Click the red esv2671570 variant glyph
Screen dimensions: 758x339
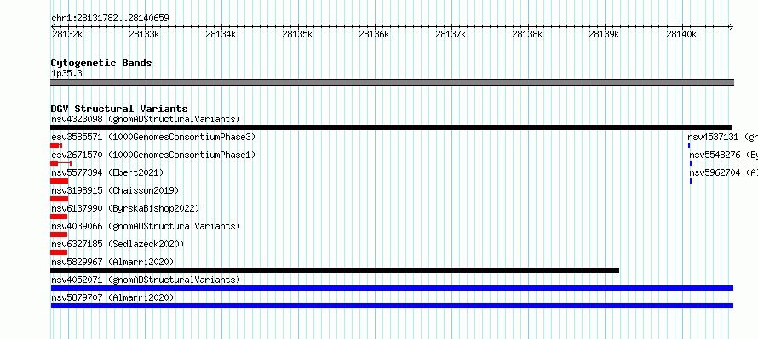tap(61, 163)
